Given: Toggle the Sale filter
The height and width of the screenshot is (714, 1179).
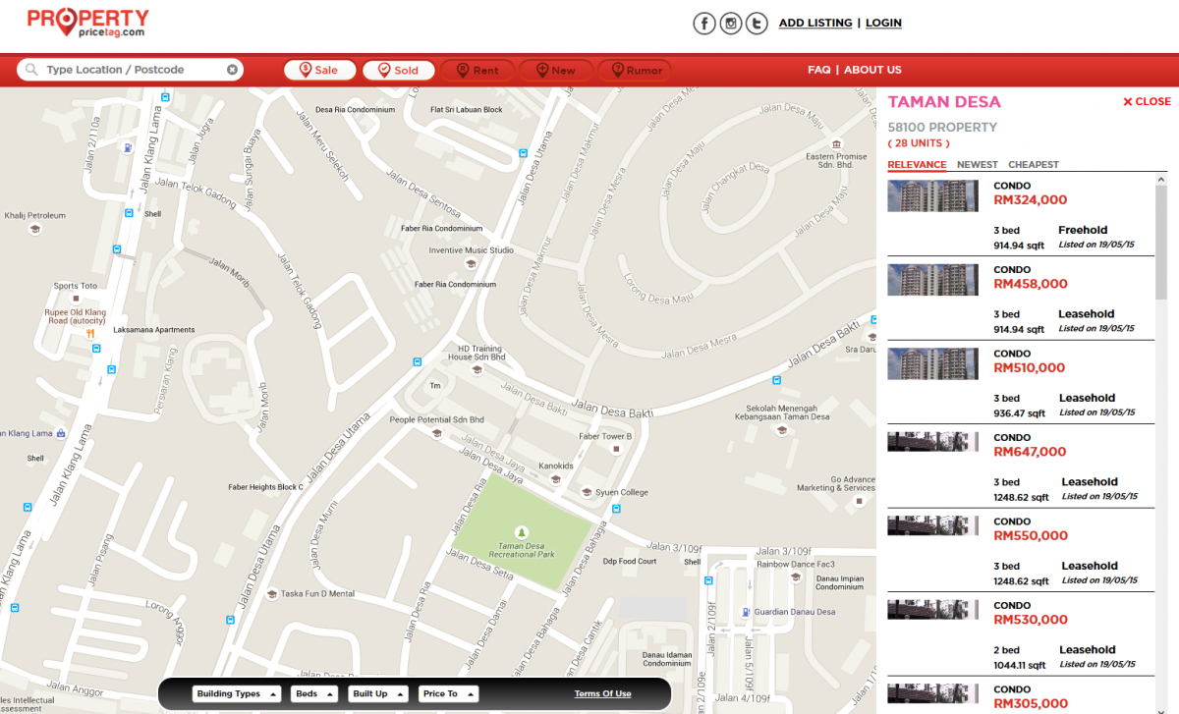Looking at the screenshot, I should pyautogui.click(x=319, y=70).
